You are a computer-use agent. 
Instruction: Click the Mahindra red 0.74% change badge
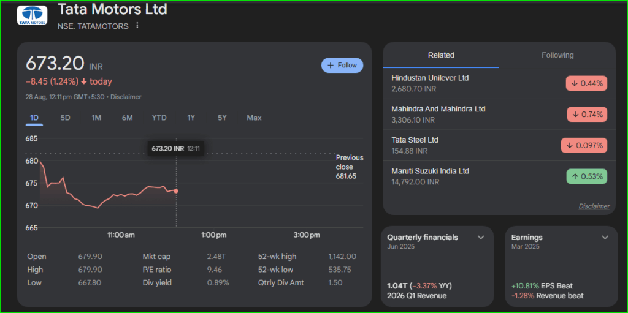point(586,114)
